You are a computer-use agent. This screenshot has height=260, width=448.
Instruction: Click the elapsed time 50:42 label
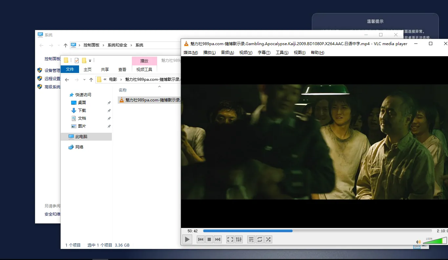click(x=193, y=231)
